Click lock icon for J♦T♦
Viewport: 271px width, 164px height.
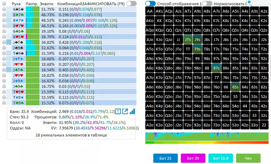pos(4,59)
